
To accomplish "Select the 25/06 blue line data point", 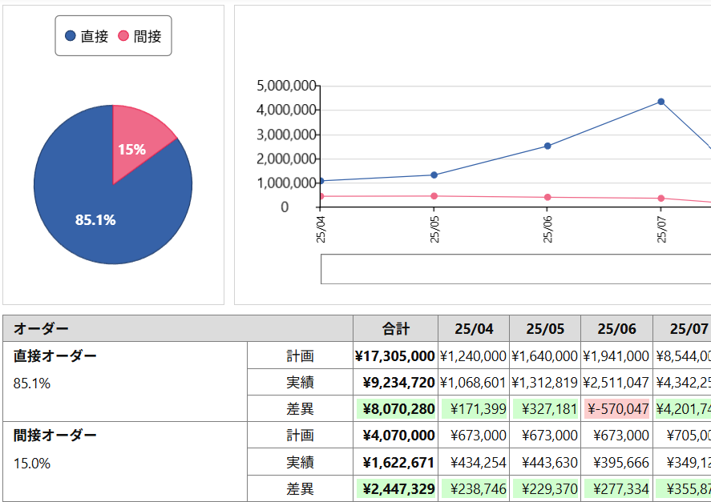I will [x=547, y=146].
